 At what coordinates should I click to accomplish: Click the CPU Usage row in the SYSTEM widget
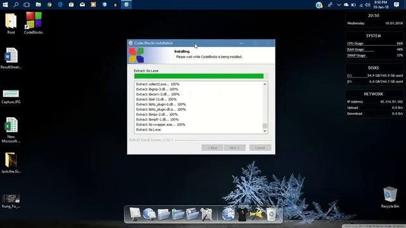pyautogui.click(x=375, y=44)
